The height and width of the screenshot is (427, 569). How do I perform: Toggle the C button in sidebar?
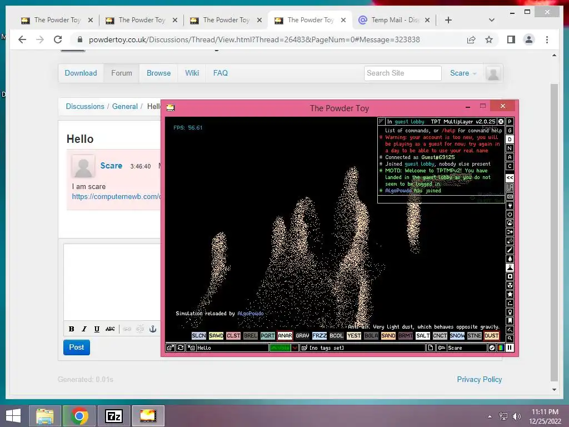[x=510, y=166]
